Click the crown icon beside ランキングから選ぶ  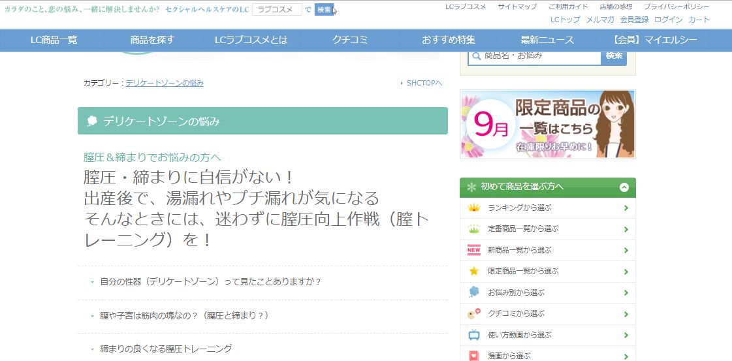(x=474, y=208)
